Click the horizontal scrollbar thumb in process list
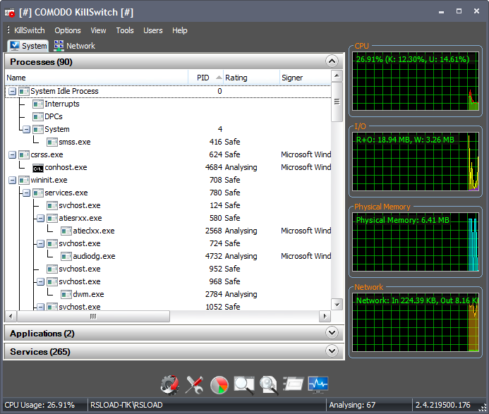The width and height of the screenshot is (489, 414). click(x=93, y=317)
